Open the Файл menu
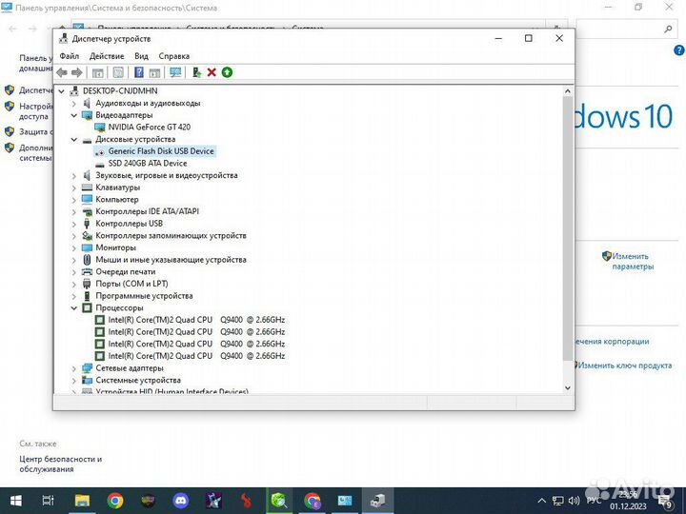Viewport: 686px width, 514px height. (x=70, y=56)
